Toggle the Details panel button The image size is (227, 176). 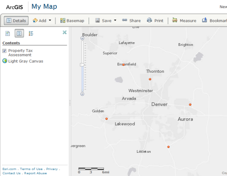point(16,20)
